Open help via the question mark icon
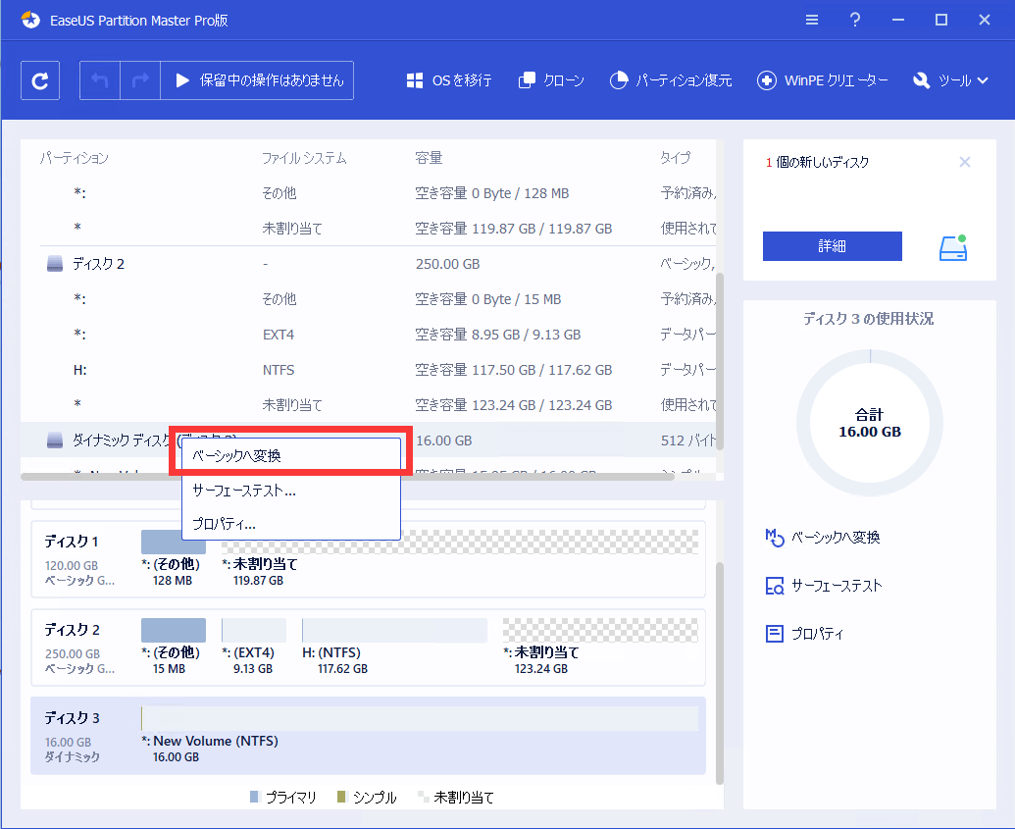Screen dimensions: 1015x829 [x=855, y=20]
